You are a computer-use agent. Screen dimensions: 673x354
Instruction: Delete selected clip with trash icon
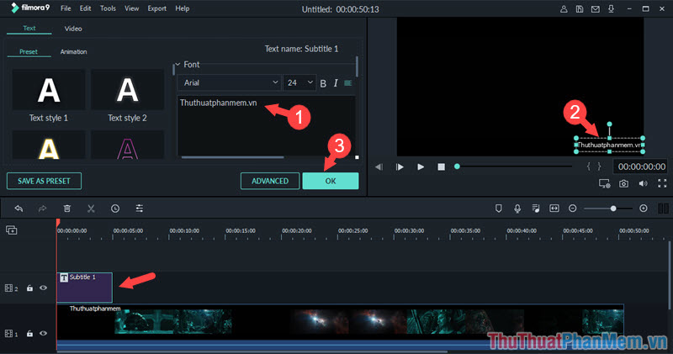pos(67,209)
